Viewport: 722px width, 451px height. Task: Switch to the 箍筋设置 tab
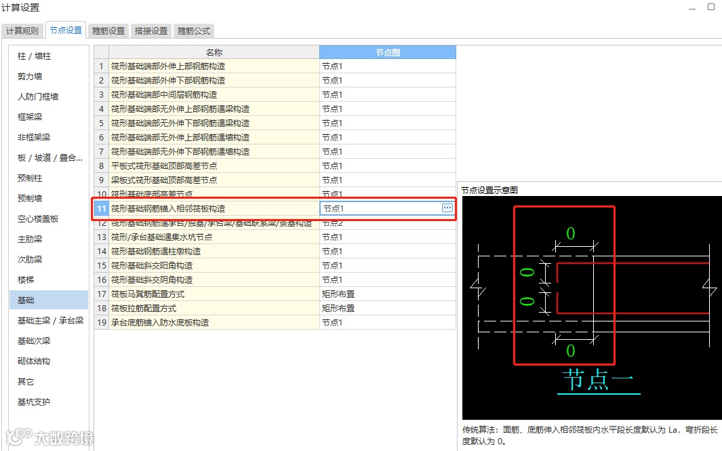[x=108, y=31]
